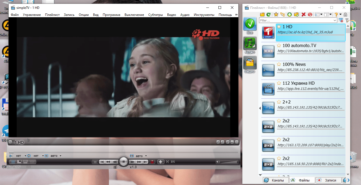The width and height of the screenshot is (361, 185).
Task: Click the wavy deinterlace icon
Action: click(x=46, y=156)
